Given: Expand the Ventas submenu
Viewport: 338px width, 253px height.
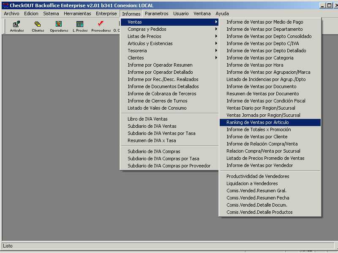Looking at the screenshot, I should (x=169, y=22).
